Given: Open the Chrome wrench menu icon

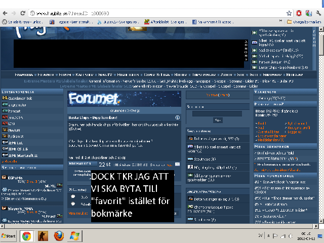Looking at the screenshot, I should (x=318, y=13).
